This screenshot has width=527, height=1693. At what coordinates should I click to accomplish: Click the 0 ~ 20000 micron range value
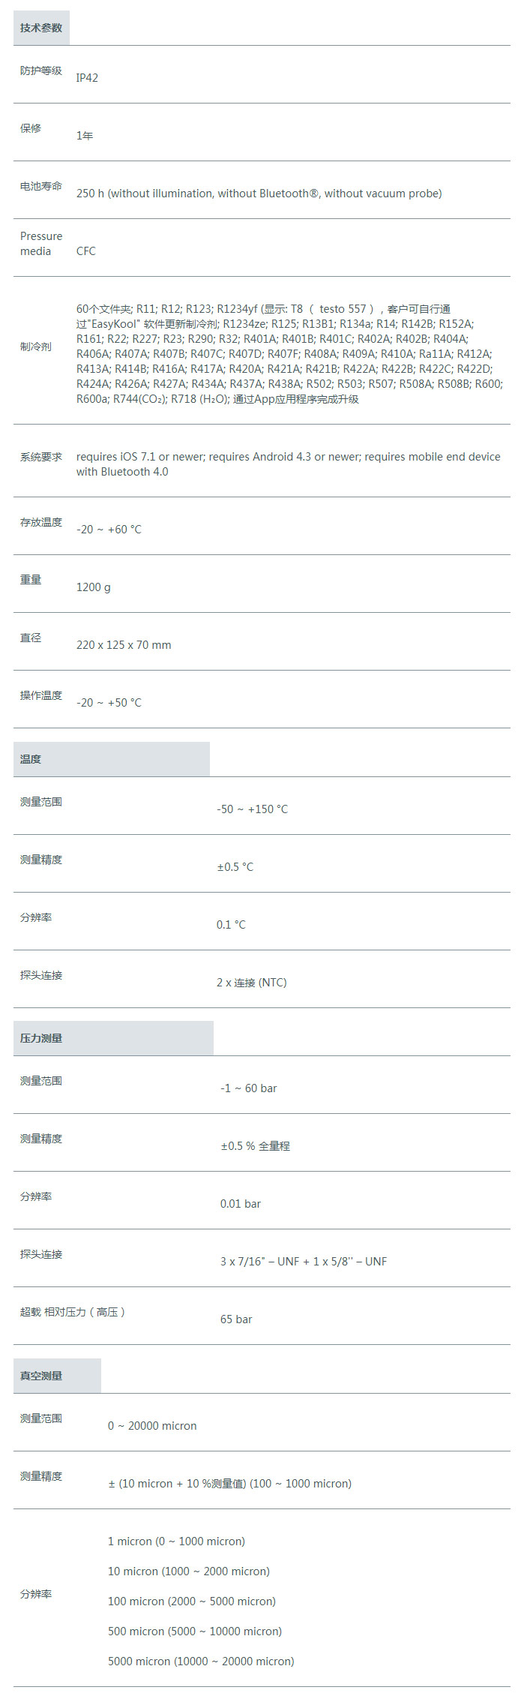pyautogui.click(x=152, y=1426)
